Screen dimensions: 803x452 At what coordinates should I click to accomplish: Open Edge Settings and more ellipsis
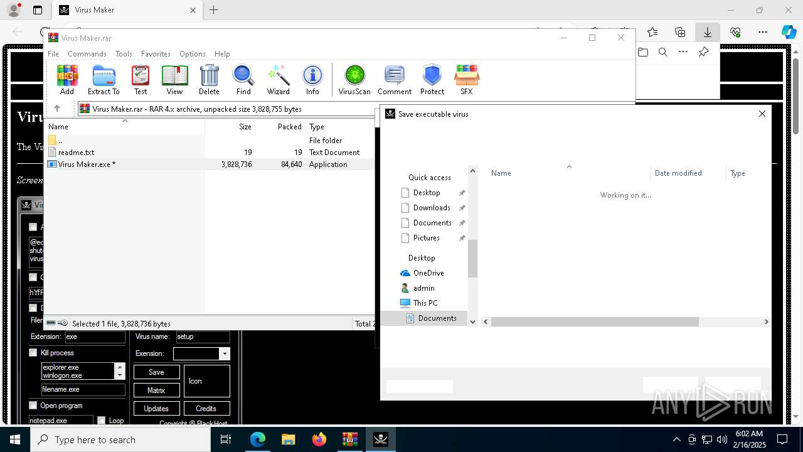point(763,31)
